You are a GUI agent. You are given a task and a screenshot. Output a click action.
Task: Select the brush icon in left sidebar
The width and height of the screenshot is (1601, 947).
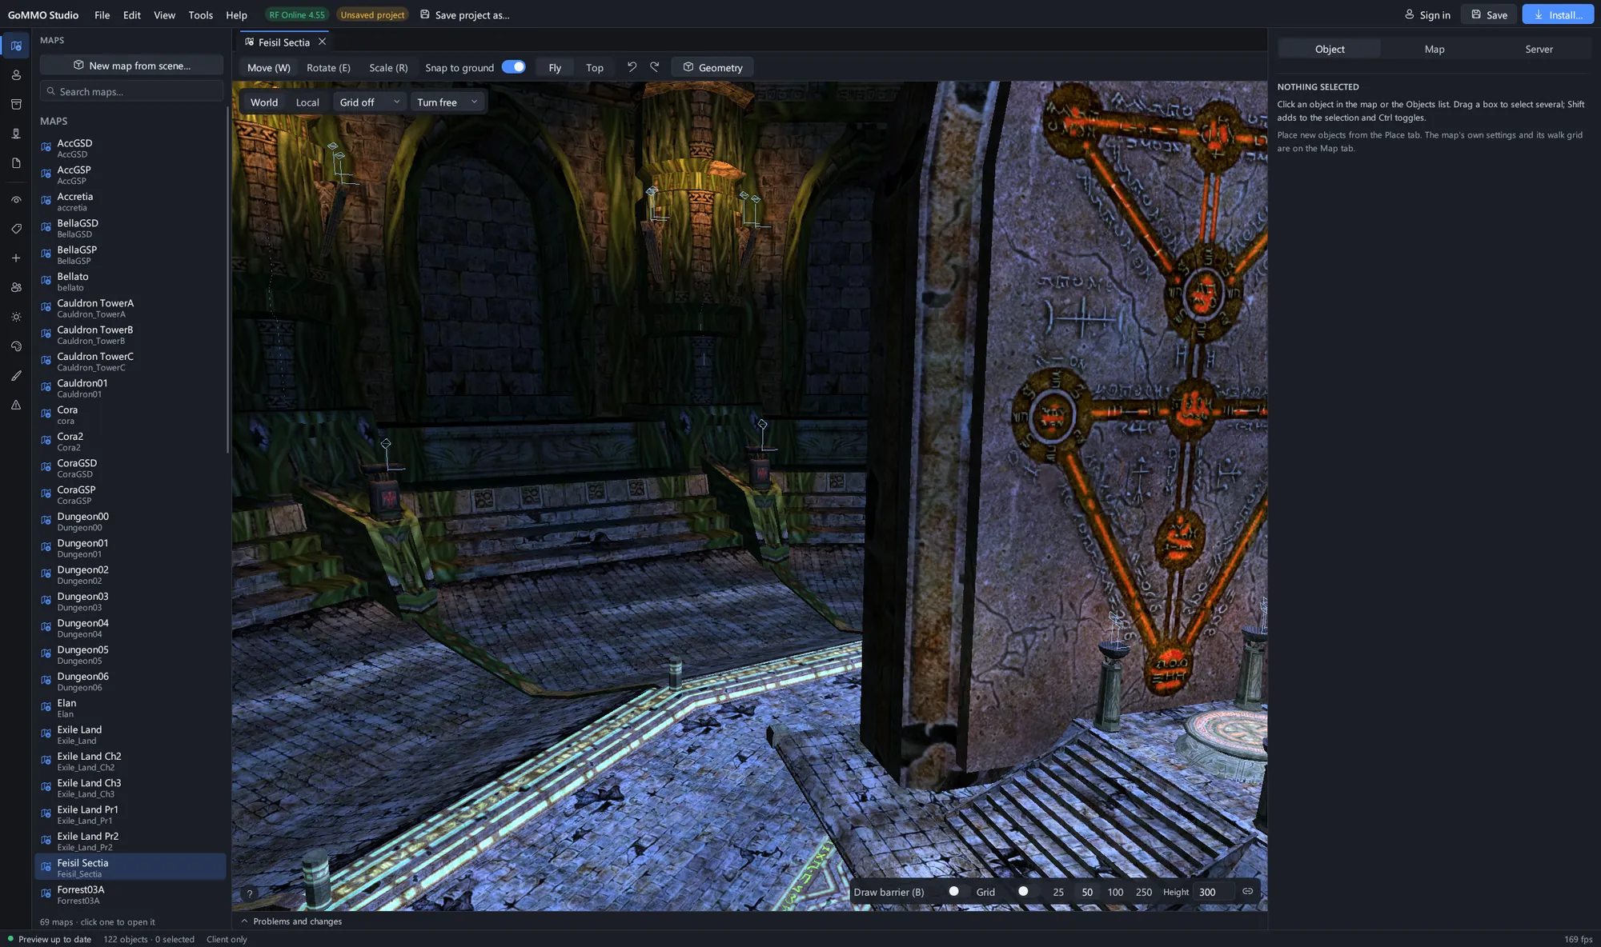pyautogui.click(x=16, y=375)
